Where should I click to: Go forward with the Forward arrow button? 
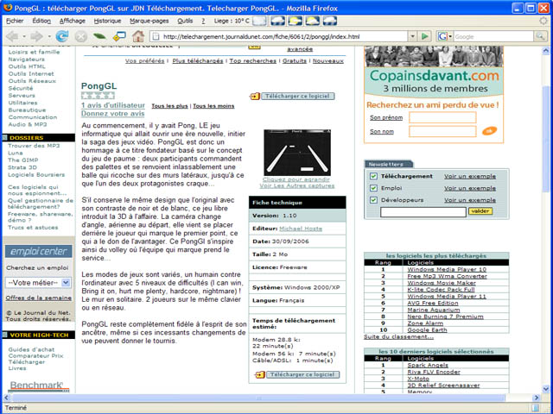(36, 36)
